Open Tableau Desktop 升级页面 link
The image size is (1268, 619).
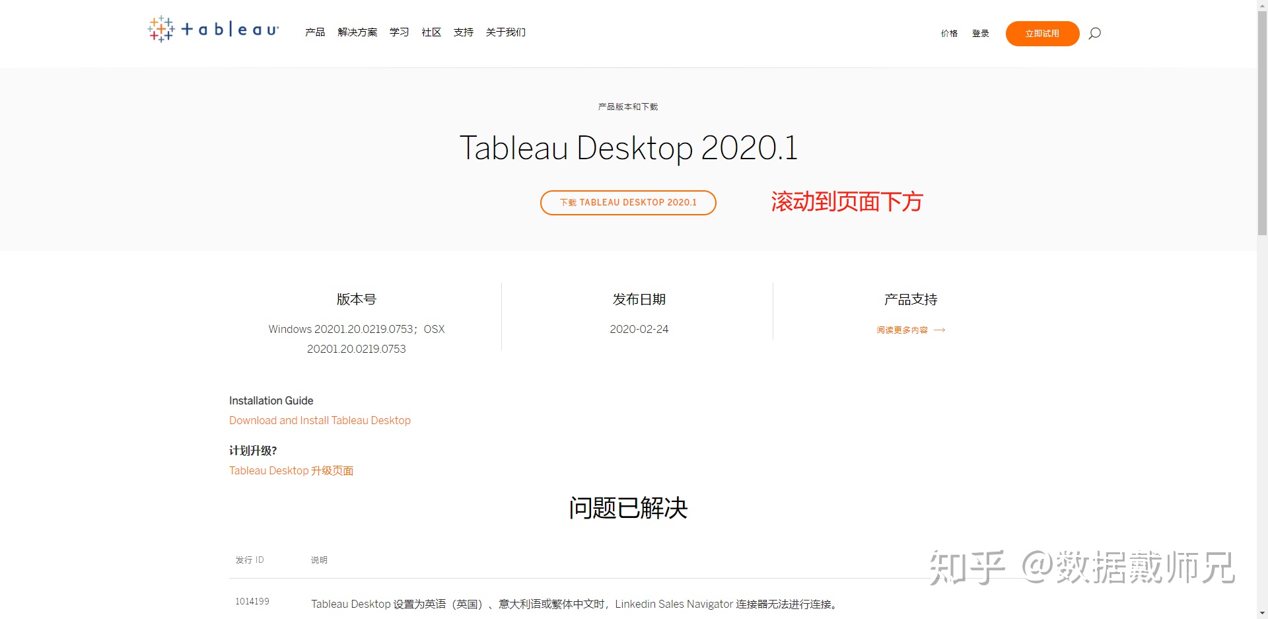click(x=291, y=470)
